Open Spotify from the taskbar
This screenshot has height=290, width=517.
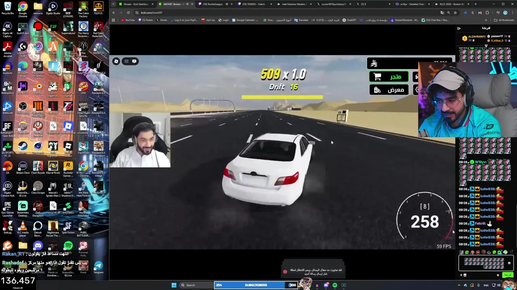coord(335,285)
